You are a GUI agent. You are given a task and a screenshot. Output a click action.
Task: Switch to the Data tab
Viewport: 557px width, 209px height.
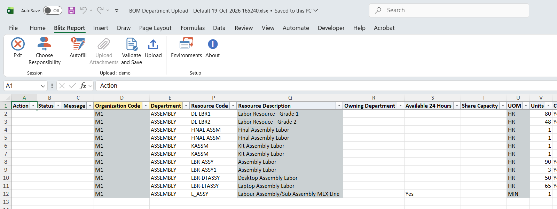click(219, 28)
